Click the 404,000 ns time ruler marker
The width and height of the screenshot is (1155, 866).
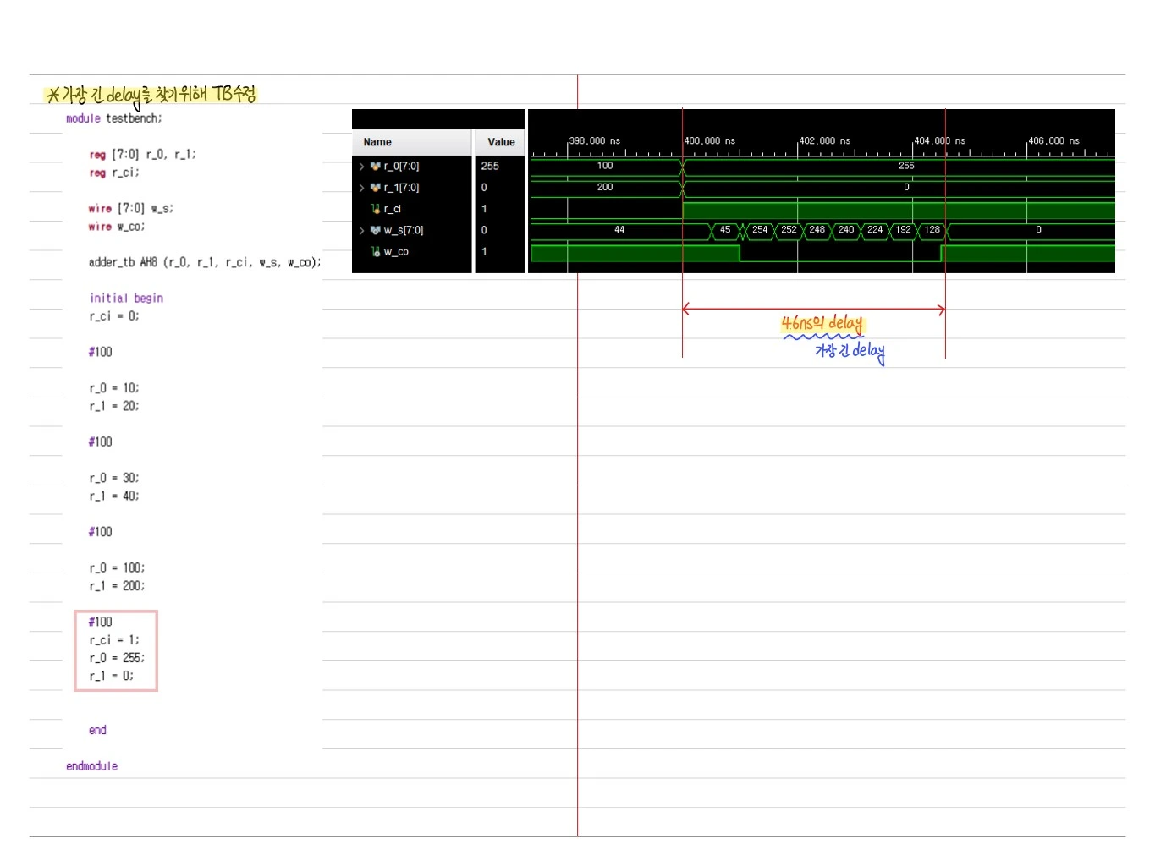click(939, 141)
